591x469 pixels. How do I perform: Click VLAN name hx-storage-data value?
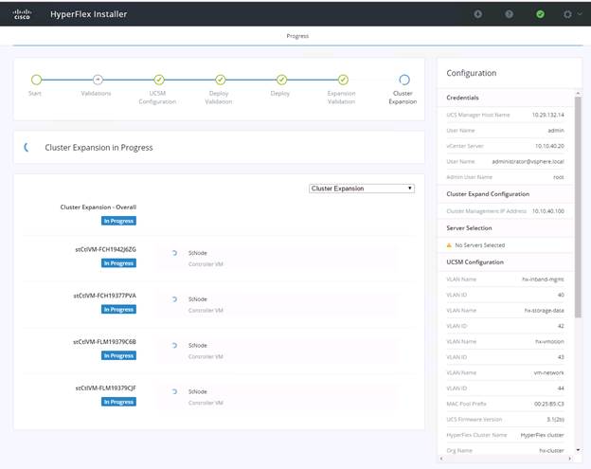(545, 310)
